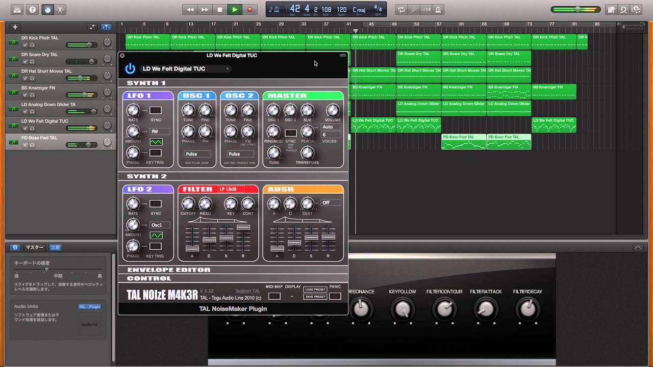Open the LFO 1 waveform selector
This screenshot has height=367, width=653.
pos(156,142)
